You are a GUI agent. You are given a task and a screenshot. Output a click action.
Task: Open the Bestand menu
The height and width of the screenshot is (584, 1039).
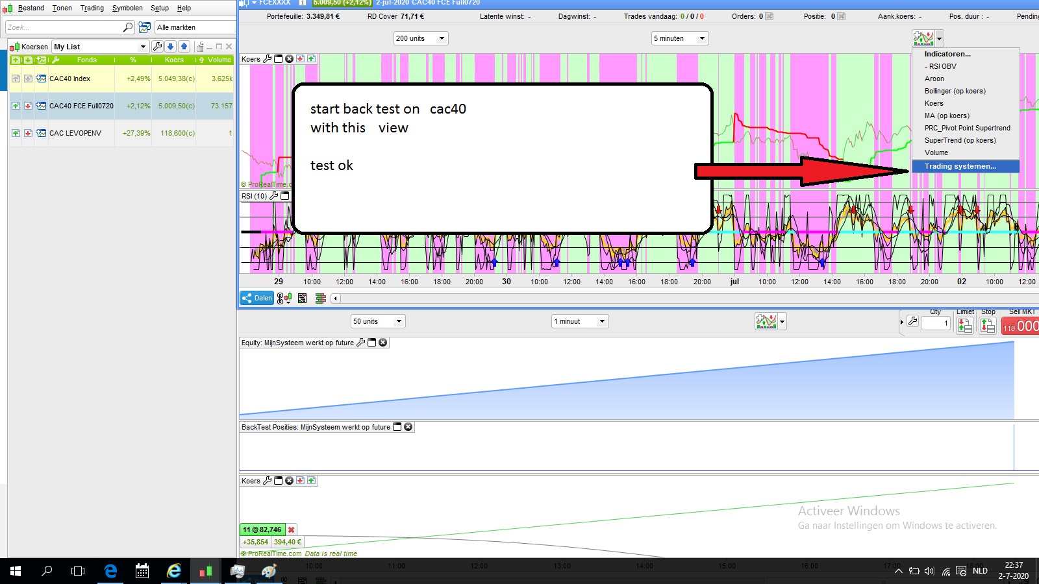31,8
